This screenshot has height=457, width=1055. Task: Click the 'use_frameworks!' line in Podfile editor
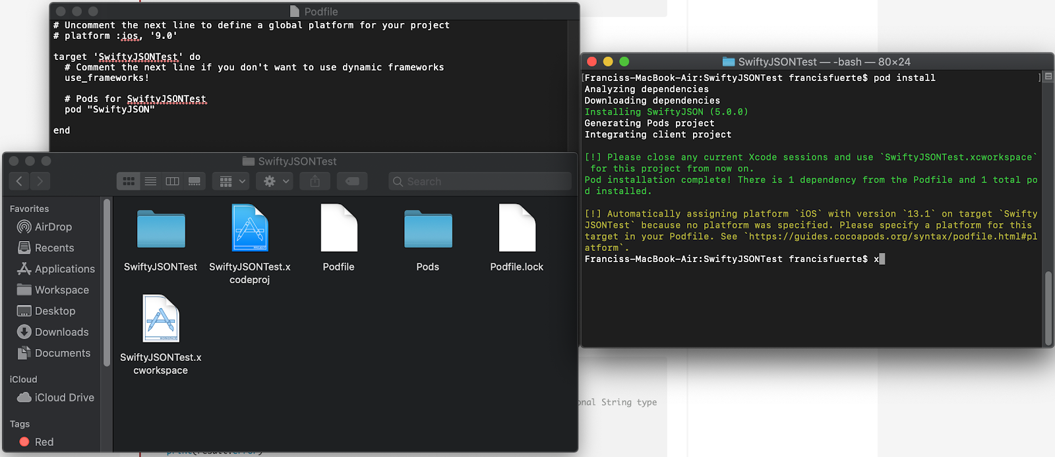coord(107,78)
